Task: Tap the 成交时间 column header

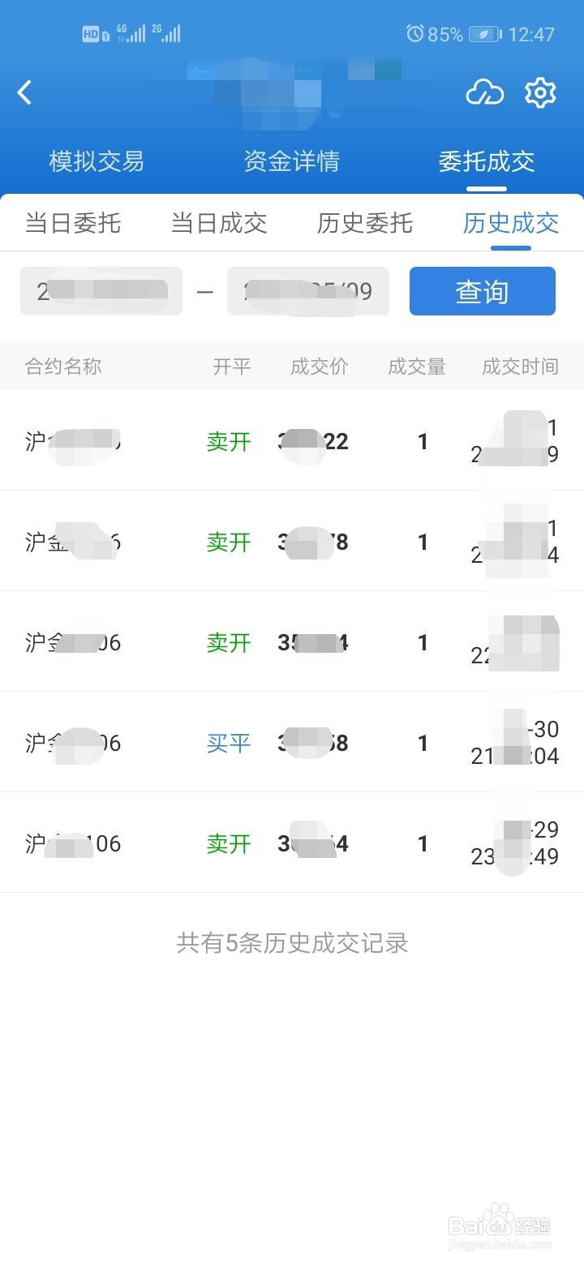Action: (x=520, y=367)
